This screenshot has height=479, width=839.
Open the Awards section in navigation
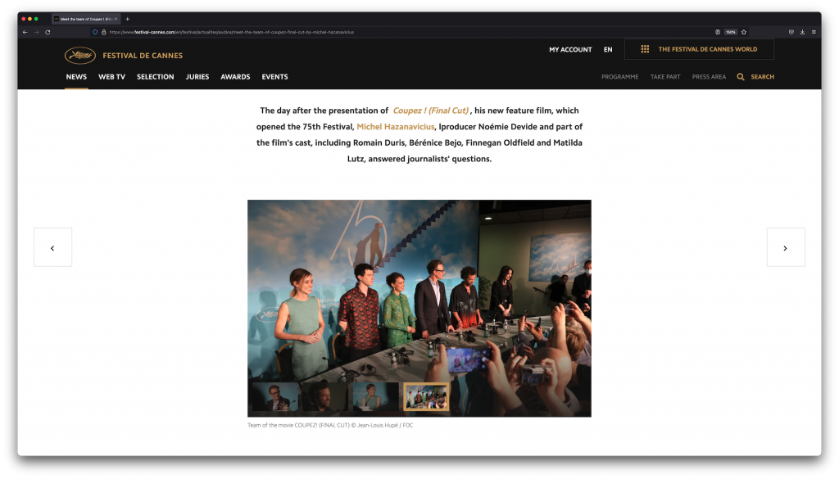tap(235, 77)
